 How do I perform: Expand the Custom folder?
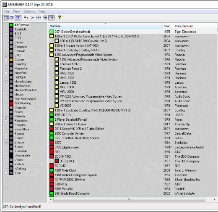tap(6, 60)
